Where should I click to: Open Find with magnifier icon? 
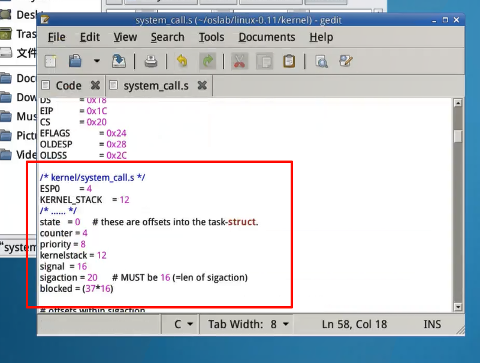322,61
